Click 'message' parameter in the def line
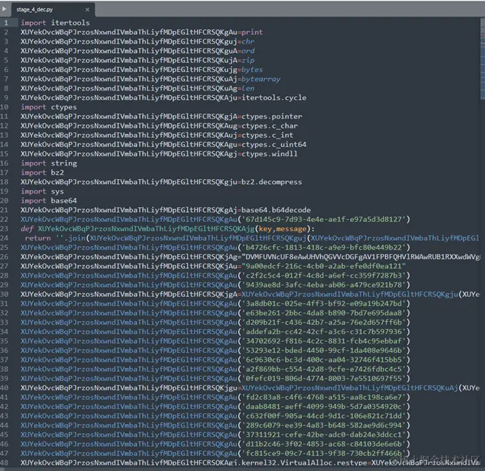485x471 pixels. click(x=291, y=228)
